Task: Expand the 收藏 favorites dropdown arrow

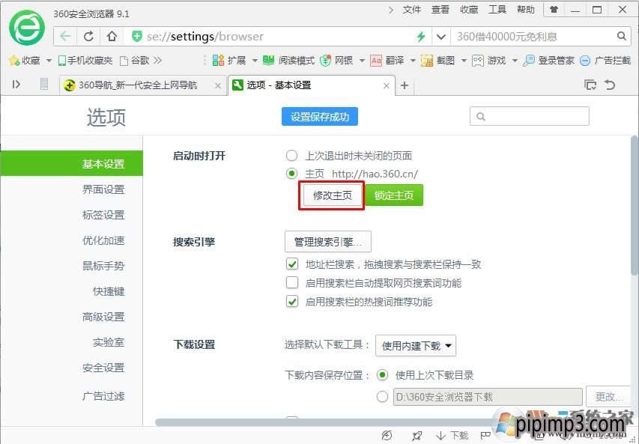Action: click(x=47, y=60)
